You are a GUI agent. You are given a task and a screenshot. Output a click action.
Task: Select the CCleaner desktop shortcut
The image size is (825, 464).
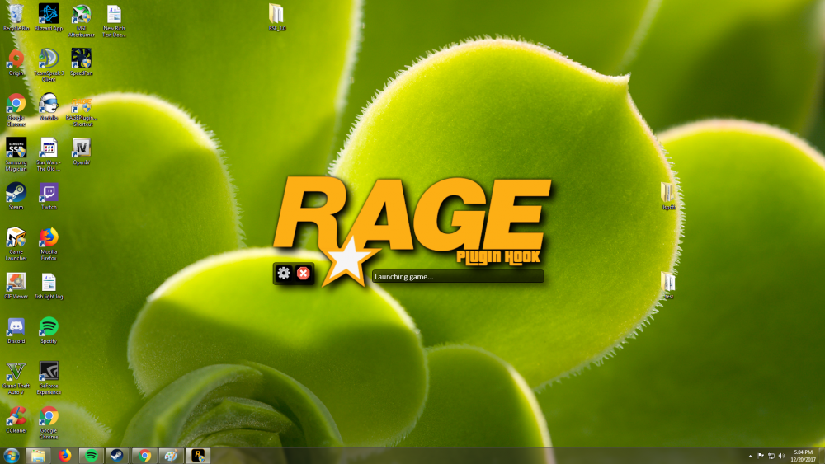click(x=16, y=419)
